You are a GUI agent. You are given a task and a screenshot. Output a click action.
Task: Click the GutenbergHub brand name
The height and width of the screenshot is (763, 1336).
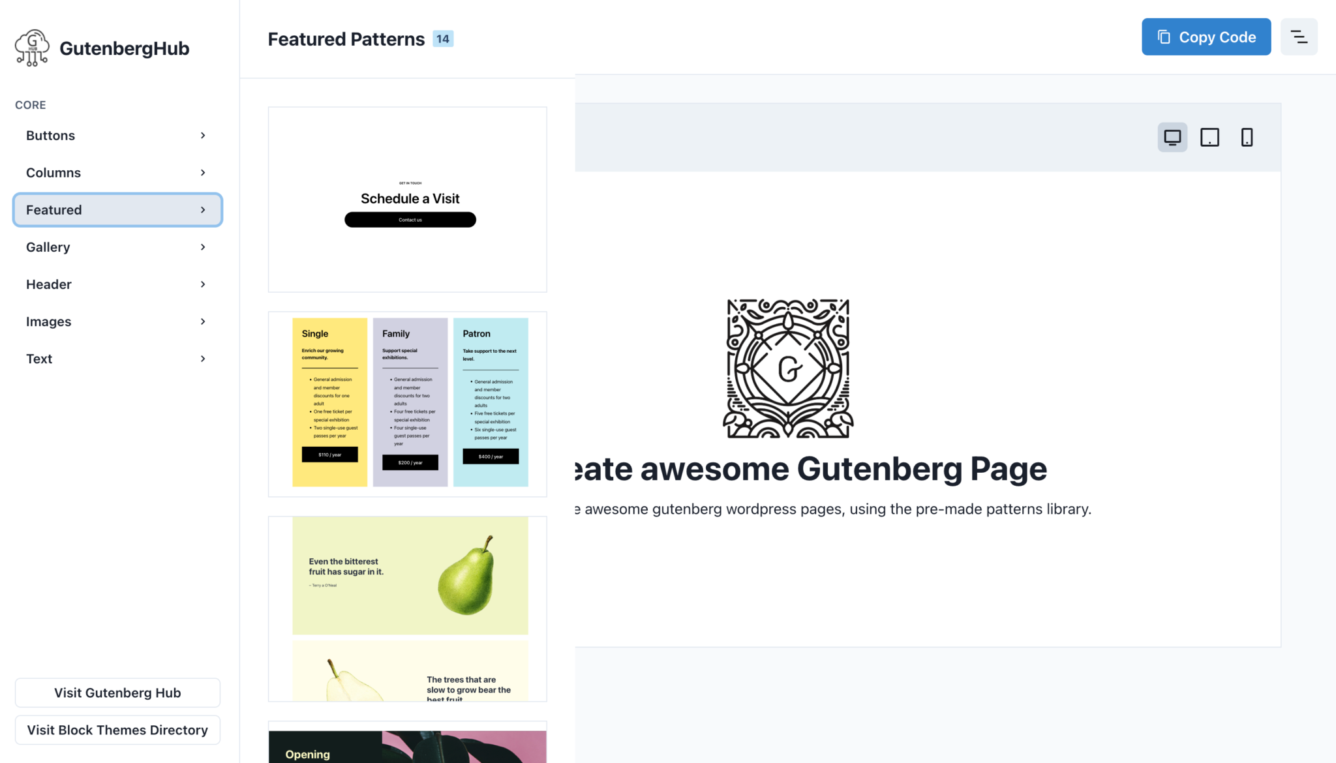124,48
